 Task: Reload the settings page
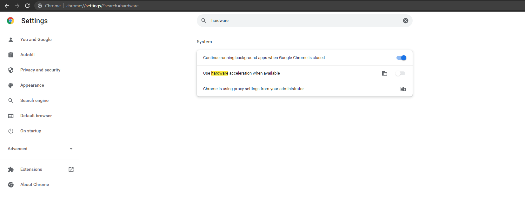27,6
